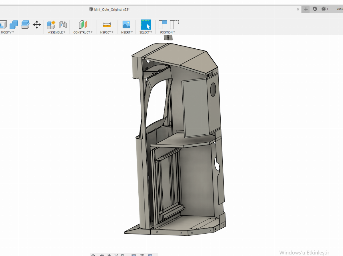Open the Inspect dropdown menu
The width and height of the screenshot is (343, 256).
tap(107, 32)
